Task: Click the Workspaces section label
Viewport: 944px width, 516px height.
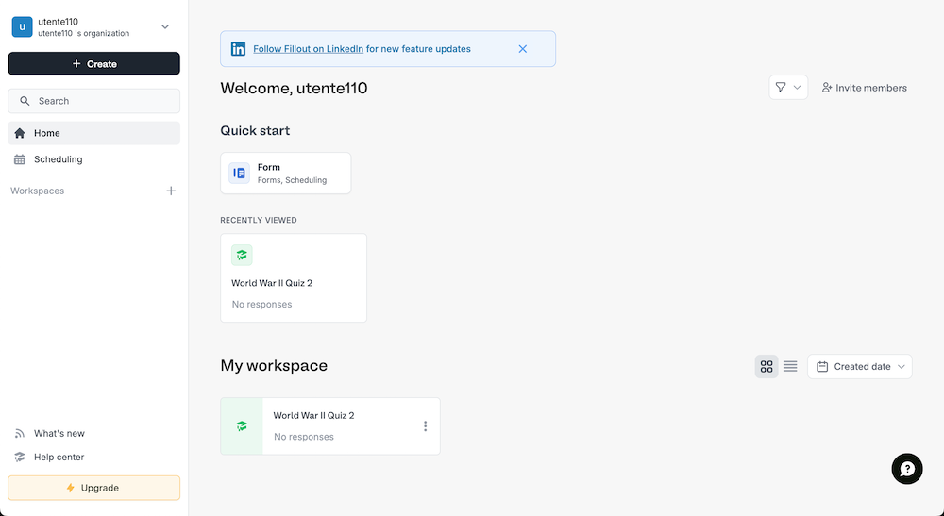Action: pos(38,191)
